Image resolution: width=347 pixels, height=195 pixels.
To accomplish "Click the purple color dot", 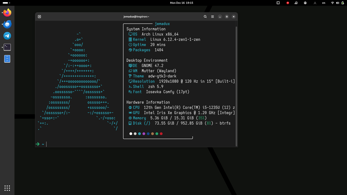I will click(144, 134).
